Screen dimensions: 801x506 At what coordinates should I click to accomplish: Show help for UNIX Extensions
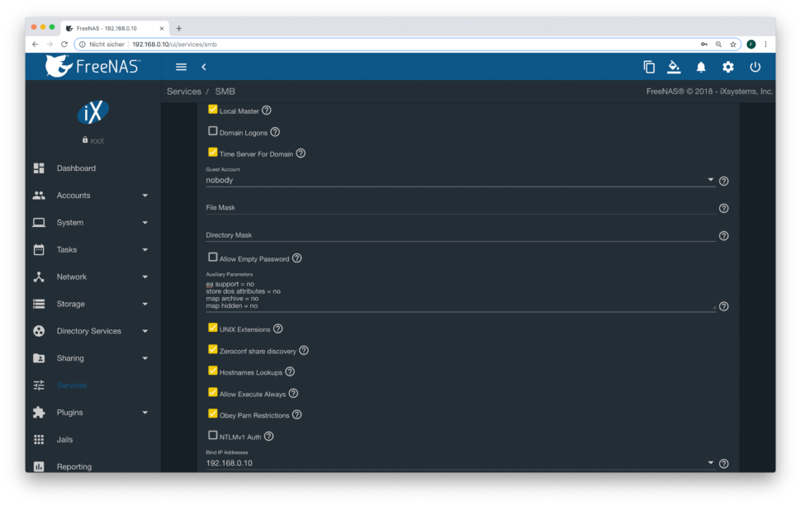click(x=278, y=329)
